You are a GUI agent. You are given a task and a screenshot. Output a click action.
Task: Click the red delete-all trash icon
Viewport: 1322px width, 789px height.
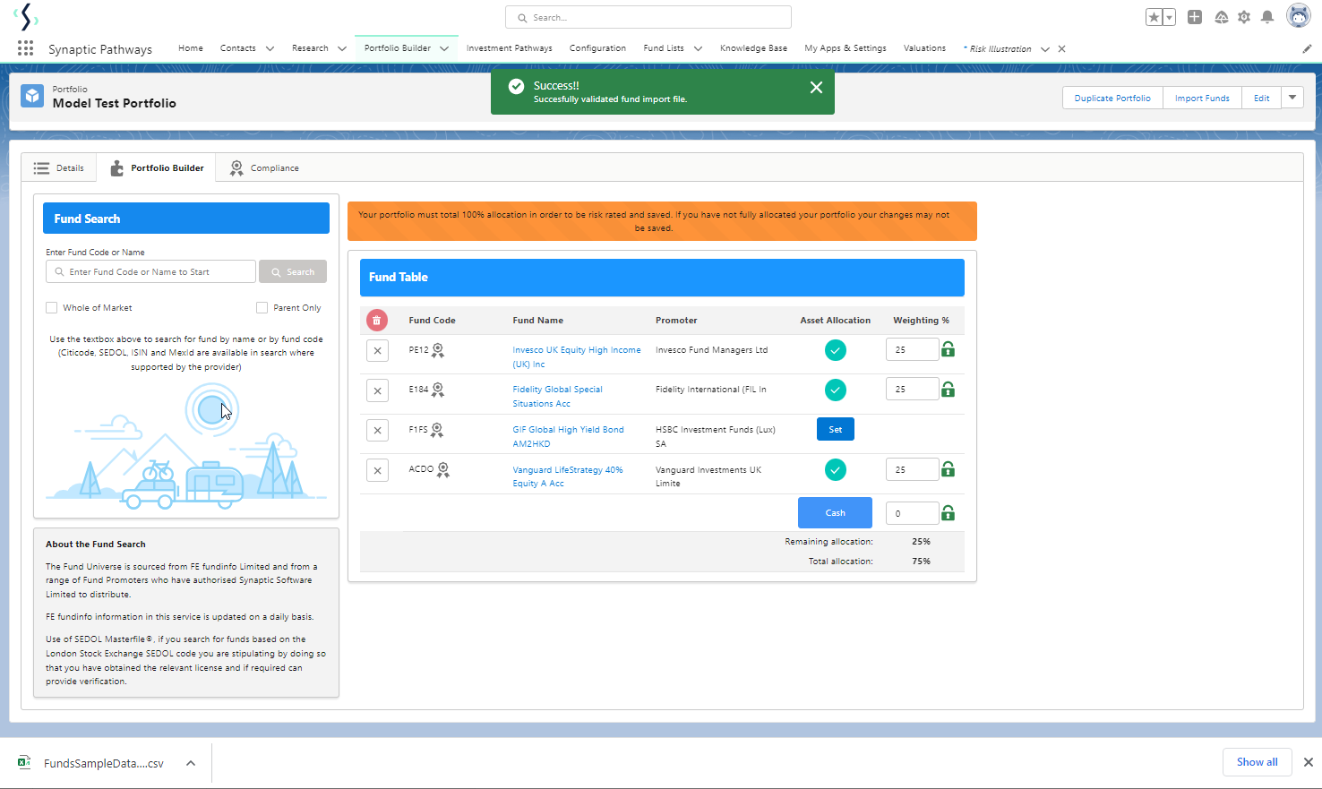tap(376, 320)
